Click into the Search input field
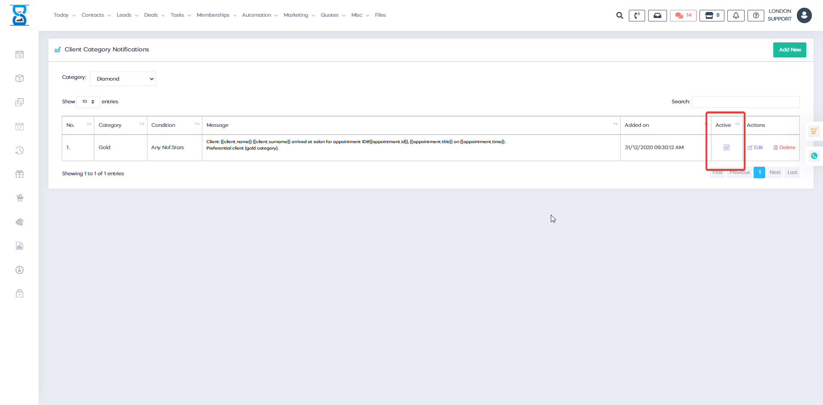The width and height of the screenshot is (823, 405). tap(745, 102)
